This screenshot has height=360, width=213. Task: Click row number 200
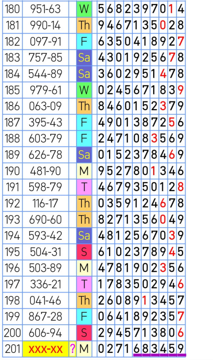tap(12, 333)
